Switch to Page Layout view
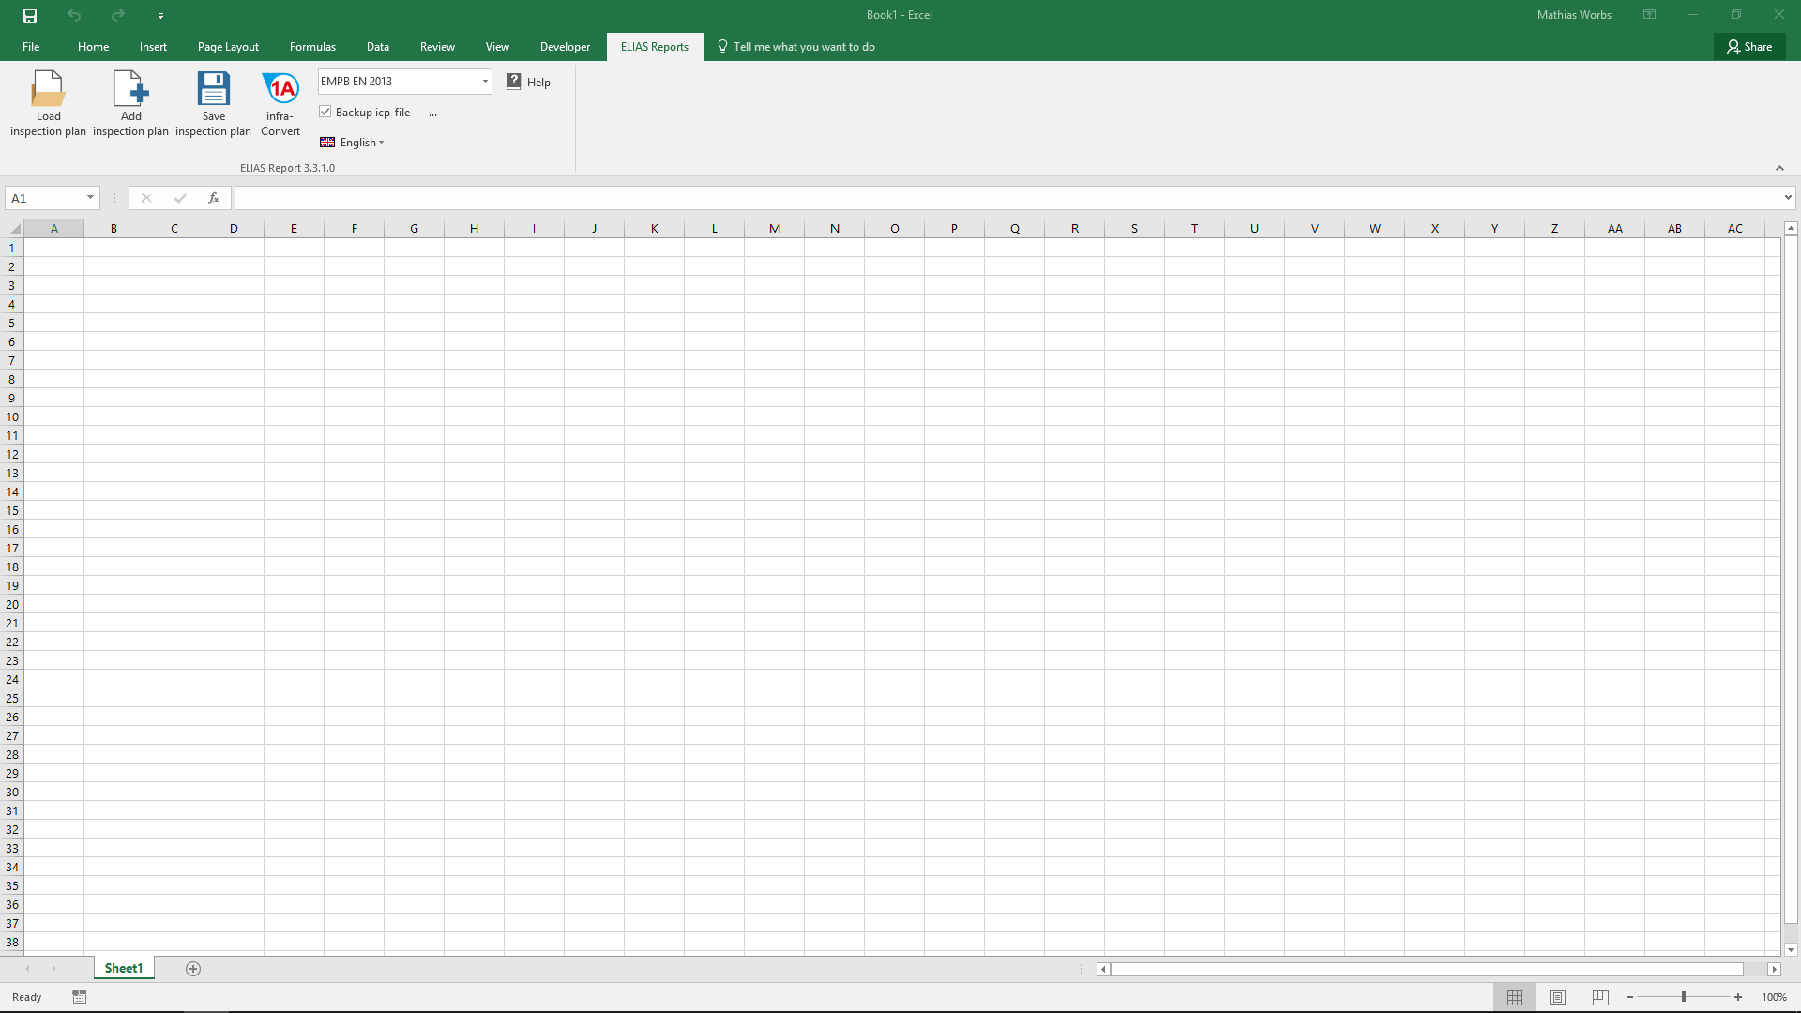1801x1013 pixels. pos(1557,997)
